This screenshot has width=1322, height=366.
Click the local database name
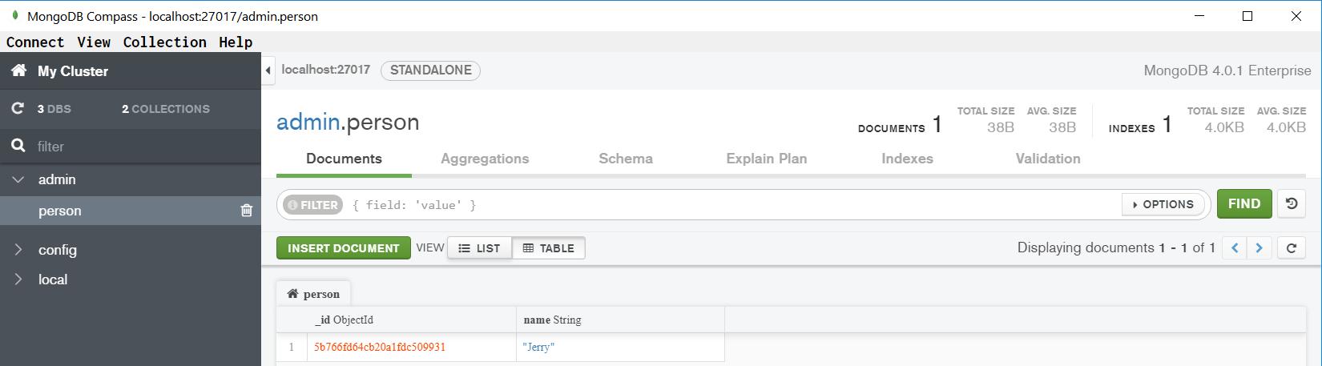(x=53, y=280)
